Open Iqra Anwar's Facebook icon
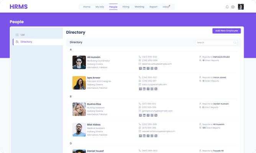256x153 pixels. pyautogui.click(x=148, y=89)
